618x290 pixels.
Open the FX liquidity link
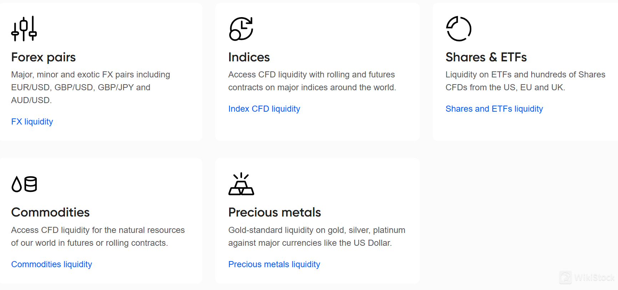click(x=32, y=122)
